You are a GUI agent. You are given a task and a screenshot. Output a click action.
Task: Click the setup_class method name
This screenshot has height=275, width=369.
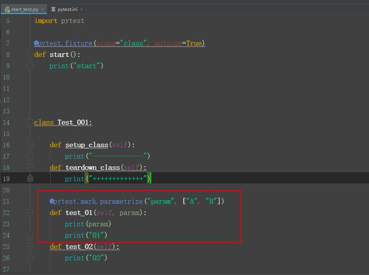[86, 145]
